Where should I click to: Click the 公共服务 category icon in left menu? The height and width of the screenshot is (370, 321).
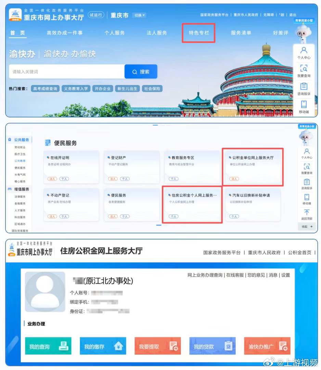tap(10, 140)
